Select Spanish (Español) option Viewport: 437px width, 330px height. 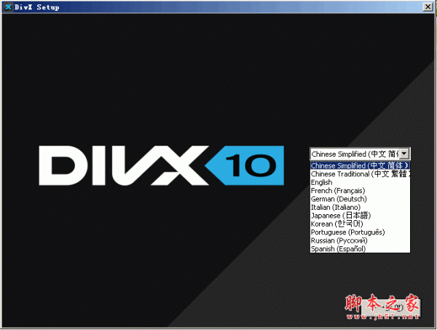click(x=360, y=248)
